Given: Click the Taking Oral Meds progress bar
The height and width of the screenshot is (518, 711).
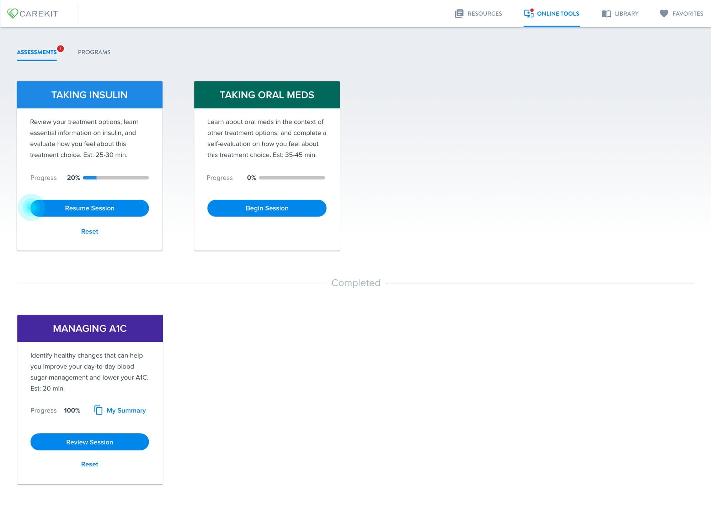Looking at the screenshot, I should click(292, 178).
